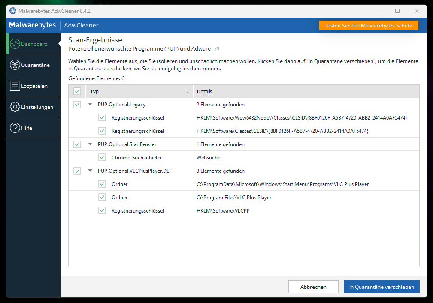The image size is (433, 303).
Task: Open the Hilfe section
Action: [33, 128]
